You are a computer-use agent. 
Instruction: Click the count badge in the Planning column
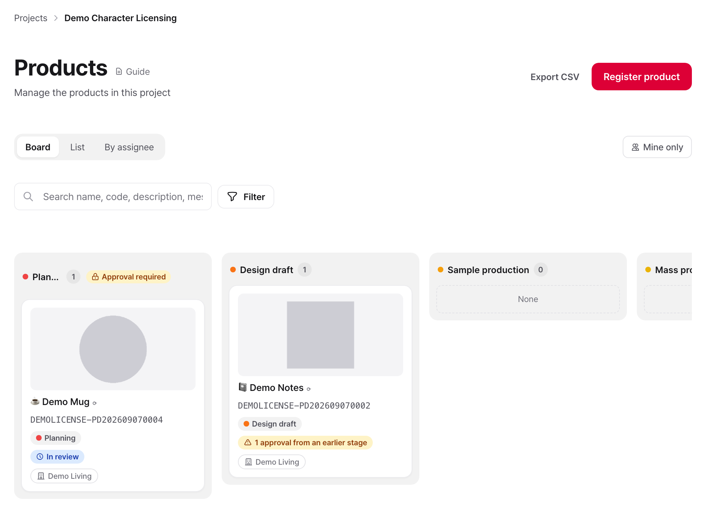[x=73, y=277]
